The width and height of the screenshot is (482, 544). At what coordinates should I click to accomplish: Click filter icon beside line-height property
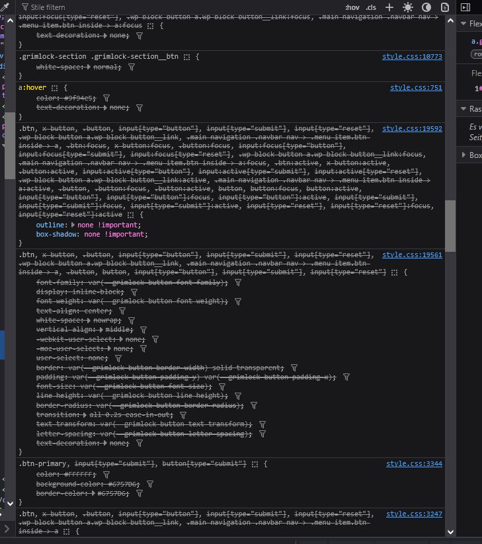[238, 396]
